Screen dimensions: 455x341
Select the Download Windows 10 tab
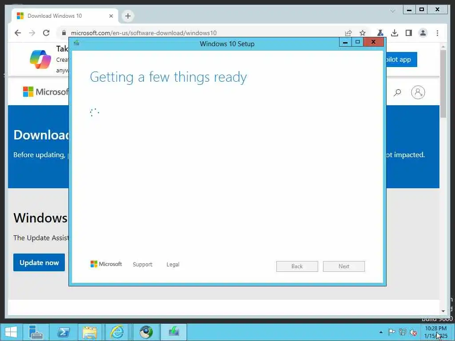click(65, 16)
